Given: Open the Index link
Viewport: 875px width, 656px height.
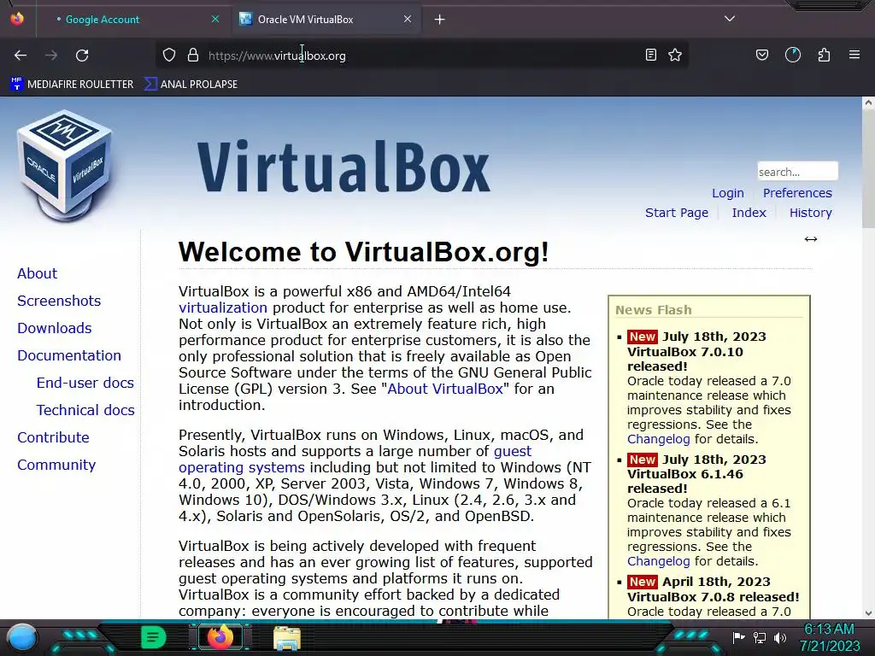Looking at the screenshot, I should point(749,213).
